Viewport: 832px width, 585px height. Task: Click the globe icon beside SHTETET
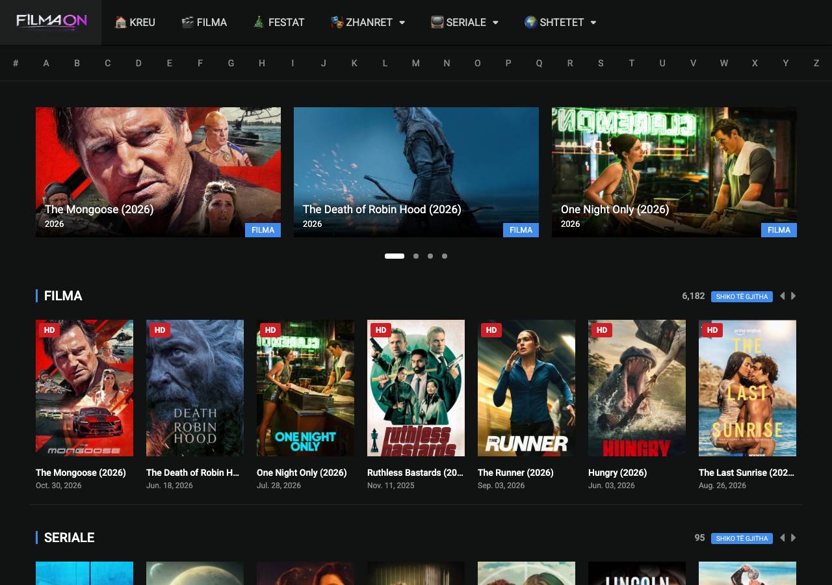[x=530, y=22]
